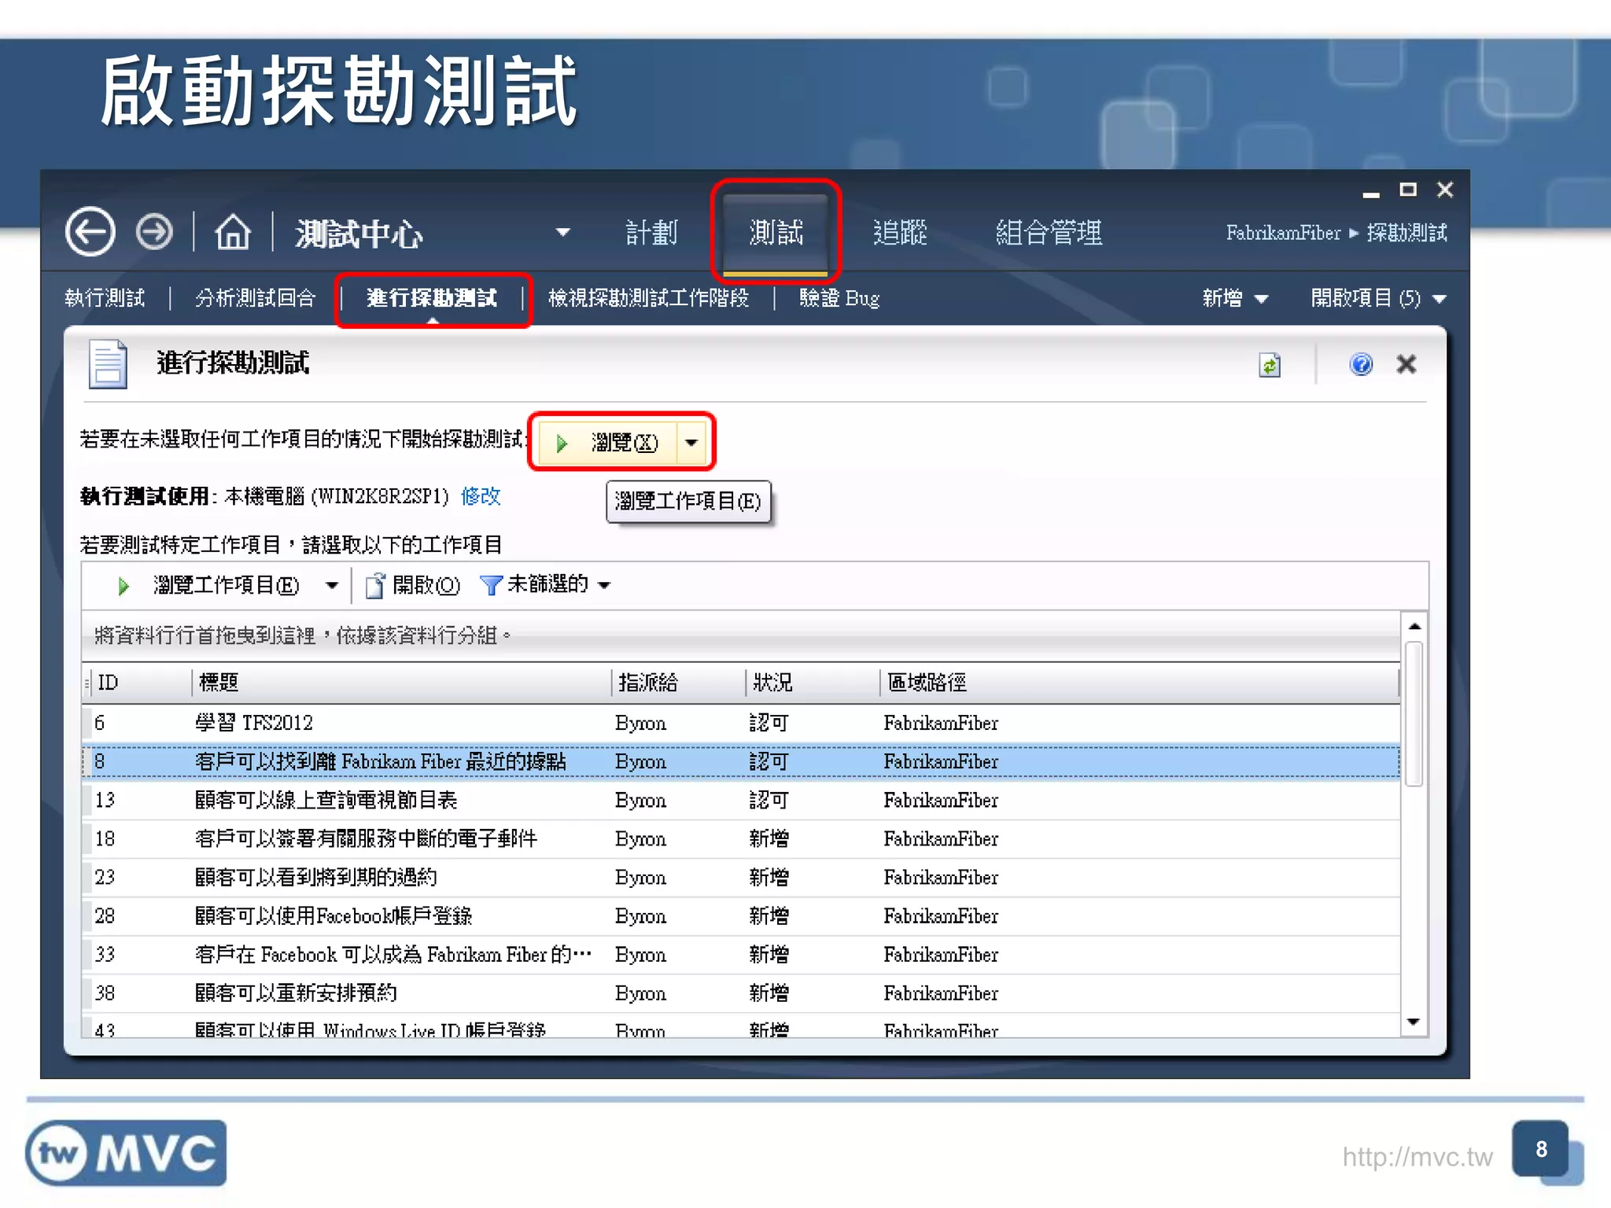This screenshot has width=1611, height=1208.
Task: Select row 顧客可以使用Facebook帳戶登錄
Action: click(x=741, y=915)
